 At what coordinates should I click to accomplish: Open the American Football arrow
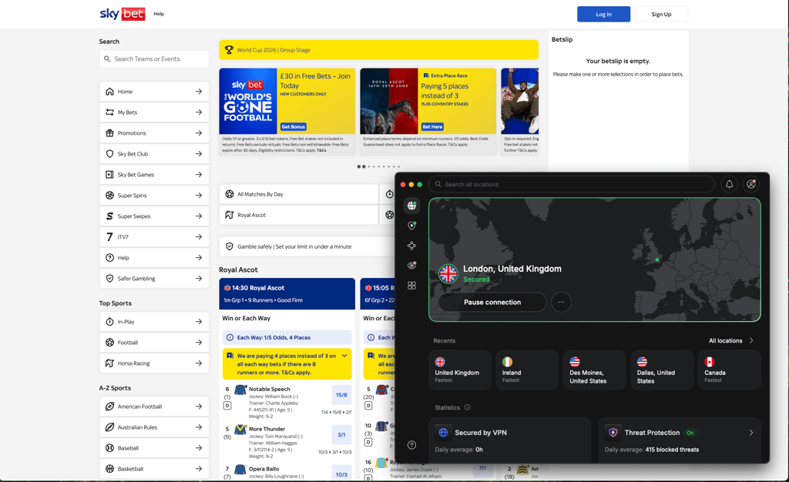(x=199, y=407)
